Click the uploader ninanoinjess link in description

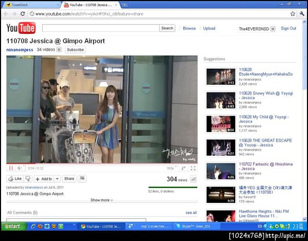[x=34, y=188]
